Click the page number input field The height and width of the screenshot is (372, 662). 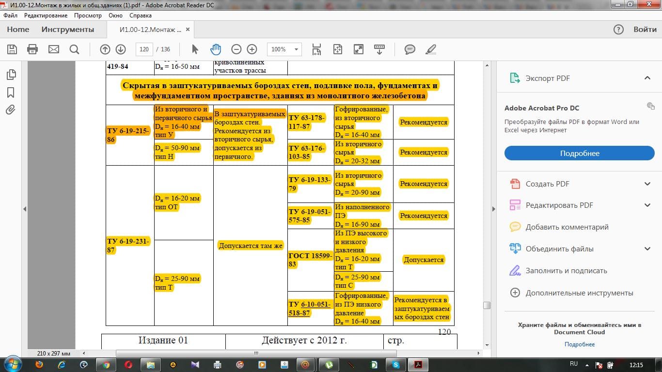pos(144,49)
